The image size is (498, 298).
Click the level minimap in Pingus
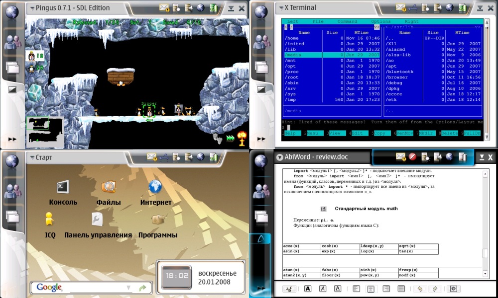pos(45,133)
